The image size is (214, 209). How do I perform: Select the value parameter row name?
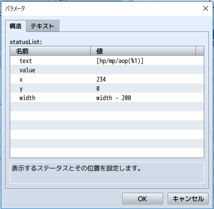point(27,70)
